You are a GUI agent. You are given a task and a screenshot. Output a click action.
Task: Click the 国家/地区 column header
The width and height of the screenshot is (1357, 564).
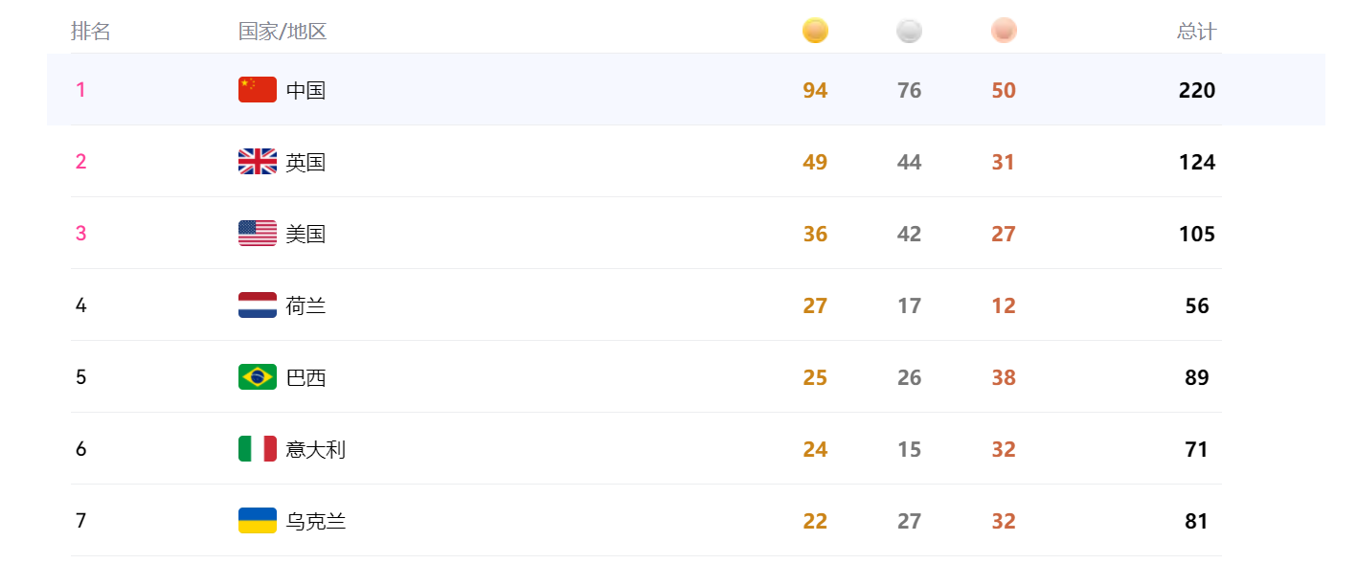[x=283, y=32]
